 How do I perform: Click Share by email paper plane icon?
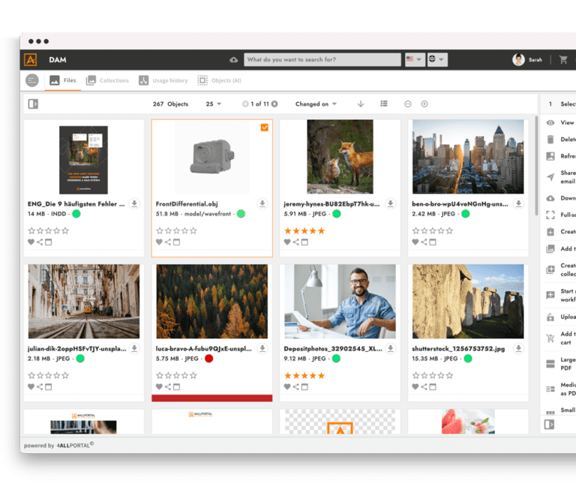click(550, 177)
